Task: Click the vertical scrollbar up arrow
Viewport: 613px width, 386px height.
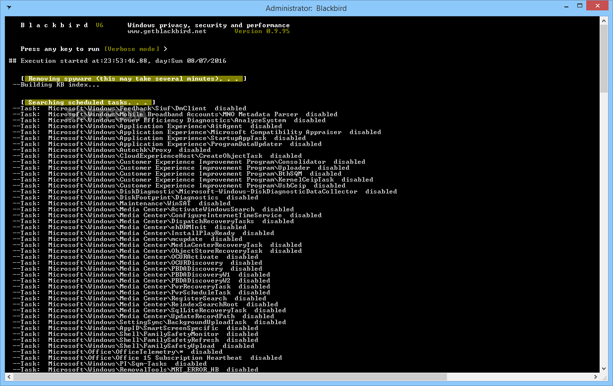Action: [x=604, y=21]
